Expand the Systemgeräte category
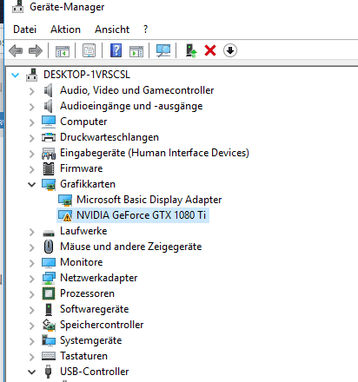This screenshot has width=358, height=382. pos(31,341)
